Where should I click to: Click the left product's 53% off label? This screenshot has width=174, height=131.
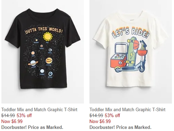click(24, 115)
